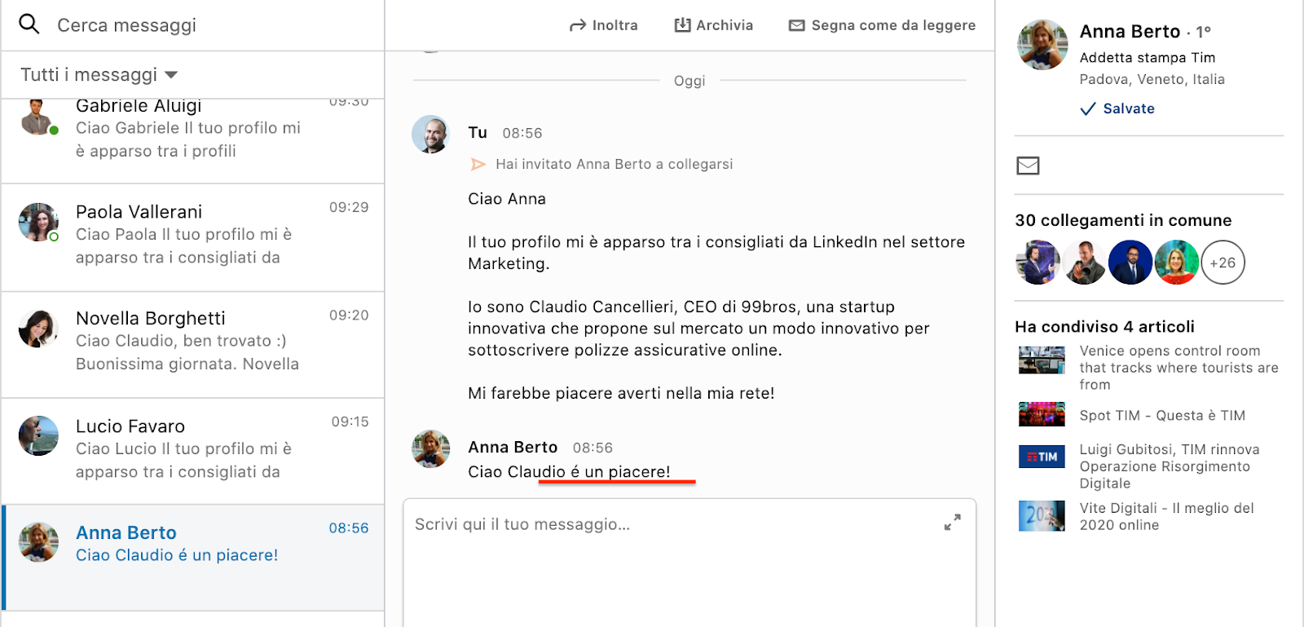Viewport: 1304px width, 627px height.
Task: Click Anna Berto's avatar in the chat thread
Action: point(431,449)
